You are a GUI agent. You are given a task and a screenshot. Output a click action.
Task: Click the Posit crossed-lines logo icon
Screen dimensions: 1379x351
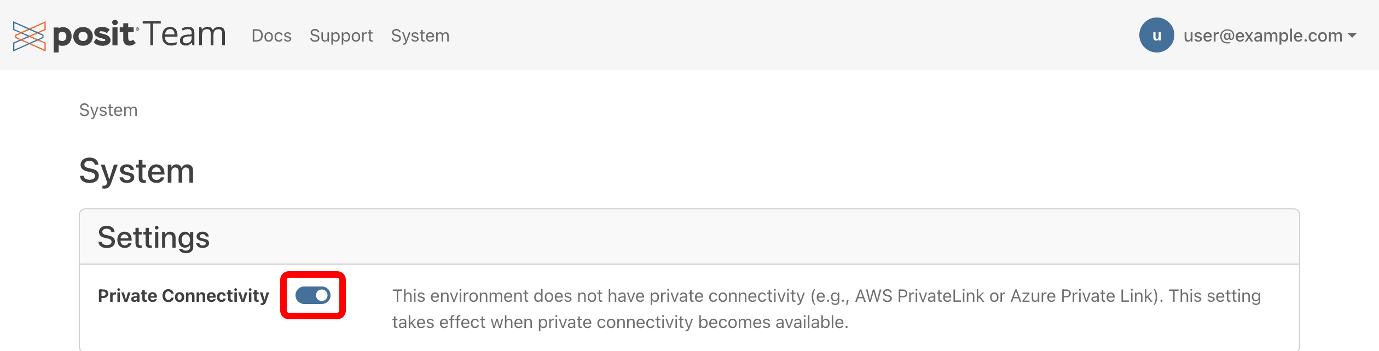click(x=29, y=36)
